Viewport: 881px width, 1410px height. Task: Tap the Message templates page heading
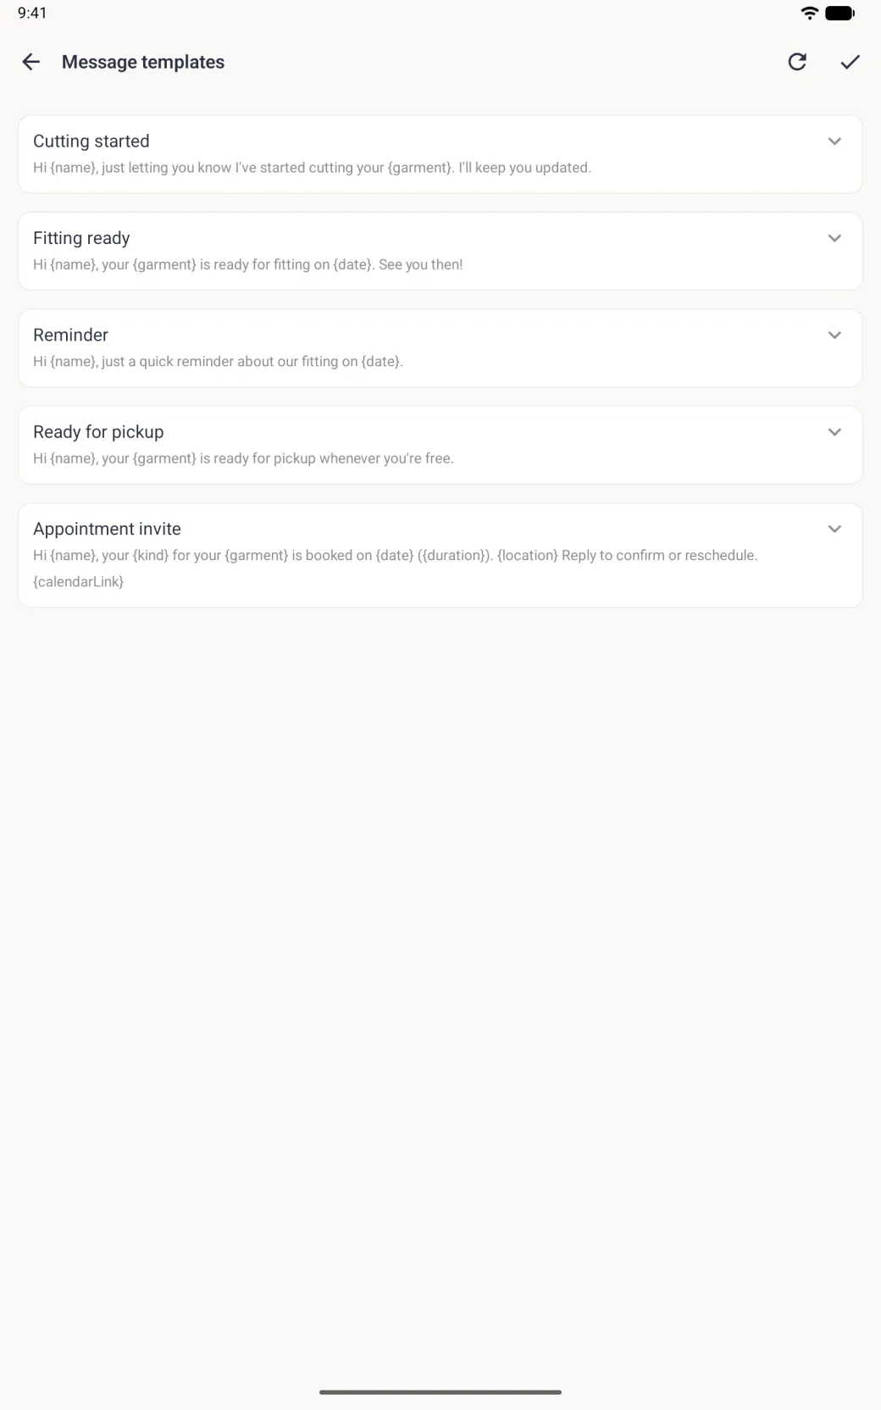(x=143, y=62)
